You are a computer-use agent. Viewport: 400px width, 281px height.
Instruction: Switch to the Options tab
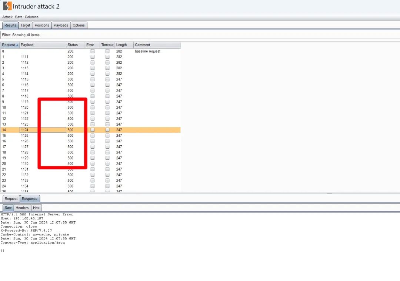79,25
